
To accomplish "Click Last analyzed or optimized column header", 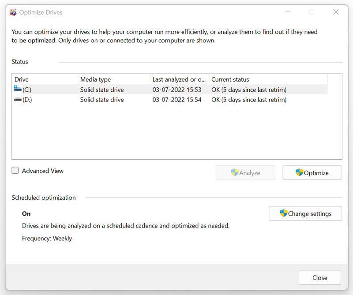I will tap(180, 79).
